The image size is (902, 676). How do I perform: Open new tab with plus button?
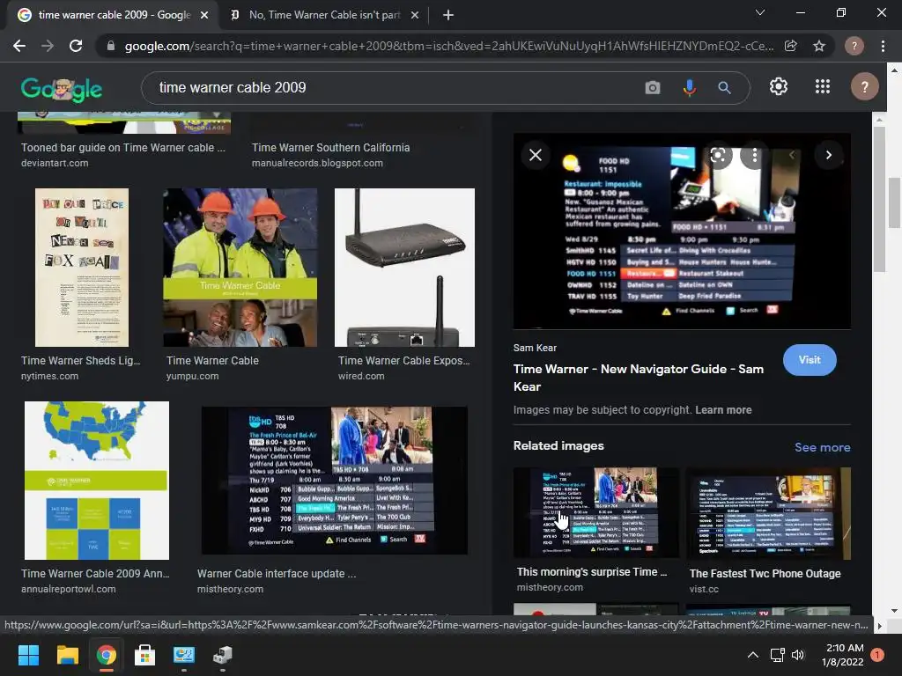pos(448,15)
